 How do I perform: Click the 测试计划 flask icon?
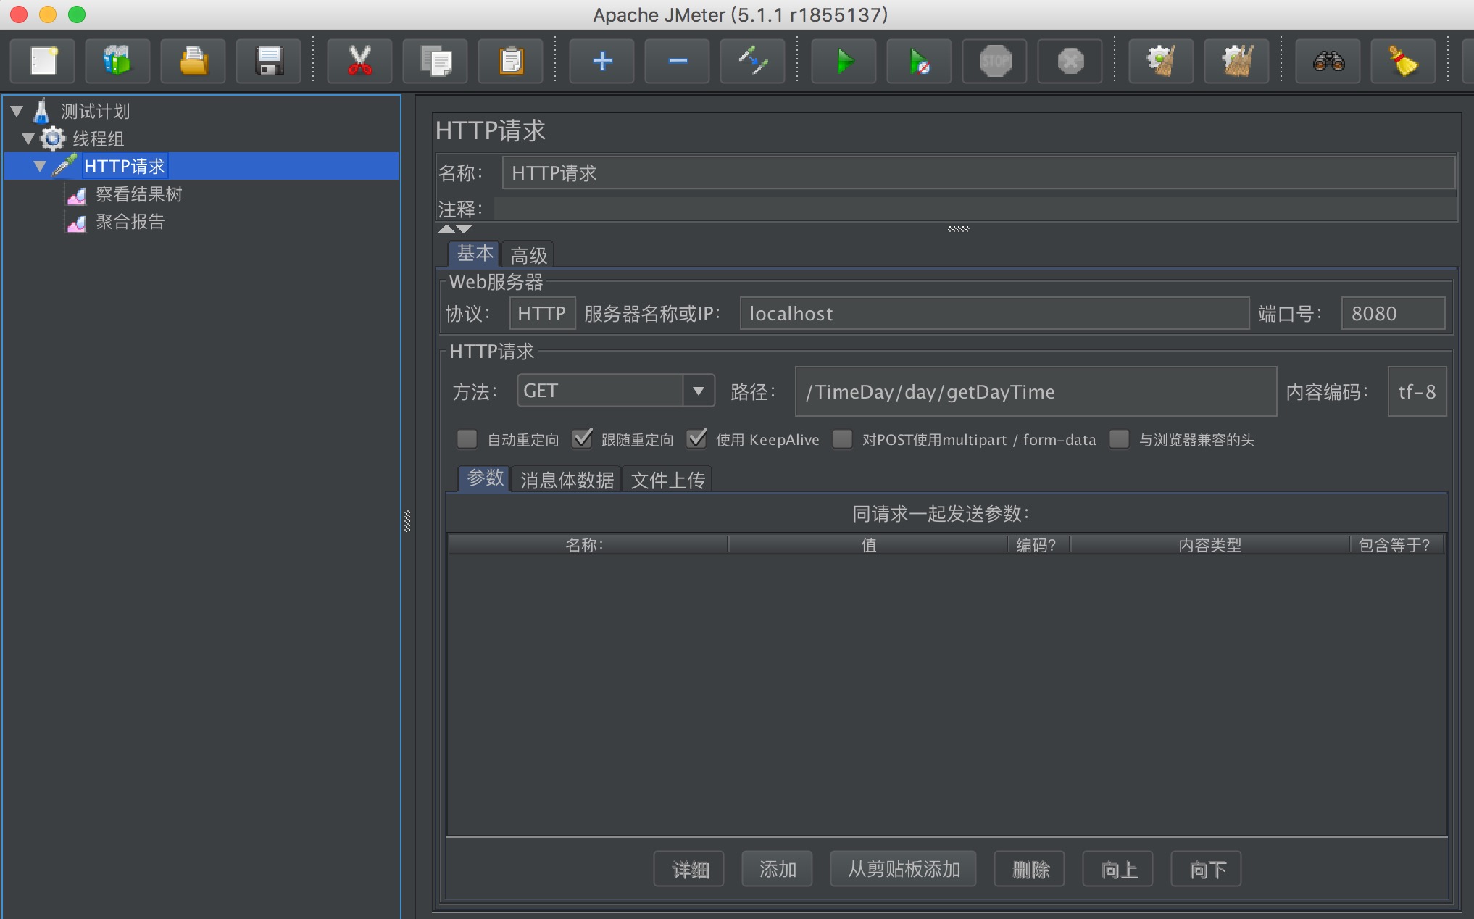tap(42, 111)
